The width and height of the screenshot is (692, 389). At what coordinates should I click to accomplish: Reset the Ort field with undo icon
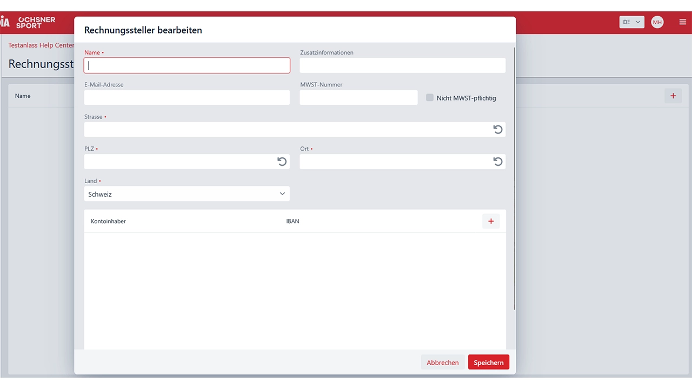point(498,162)
